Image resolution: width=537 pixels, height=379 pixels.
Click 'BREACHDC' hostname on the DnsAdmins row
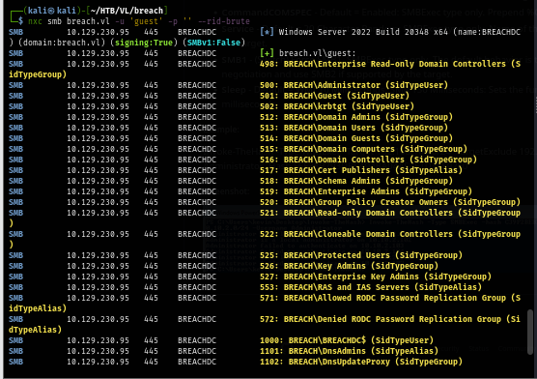coord(197,351)
